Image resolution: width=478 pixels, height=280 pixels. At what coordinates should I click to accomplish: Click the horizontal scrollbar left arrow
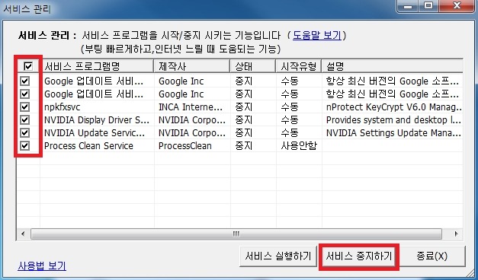23,234
